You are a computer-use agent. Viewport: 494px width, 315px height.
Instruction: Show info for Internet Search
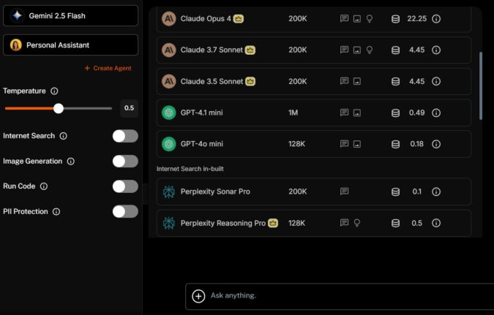pos(64,136)
